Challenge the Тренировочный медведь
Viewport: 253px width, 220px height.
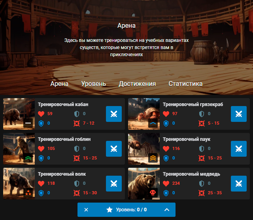[x=239, y=184]
